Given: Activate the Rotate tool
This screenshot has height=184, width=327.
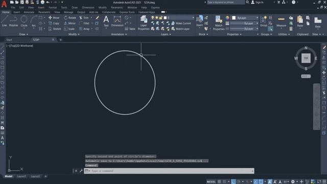Looking at the screenshot, I should (70, 18).
